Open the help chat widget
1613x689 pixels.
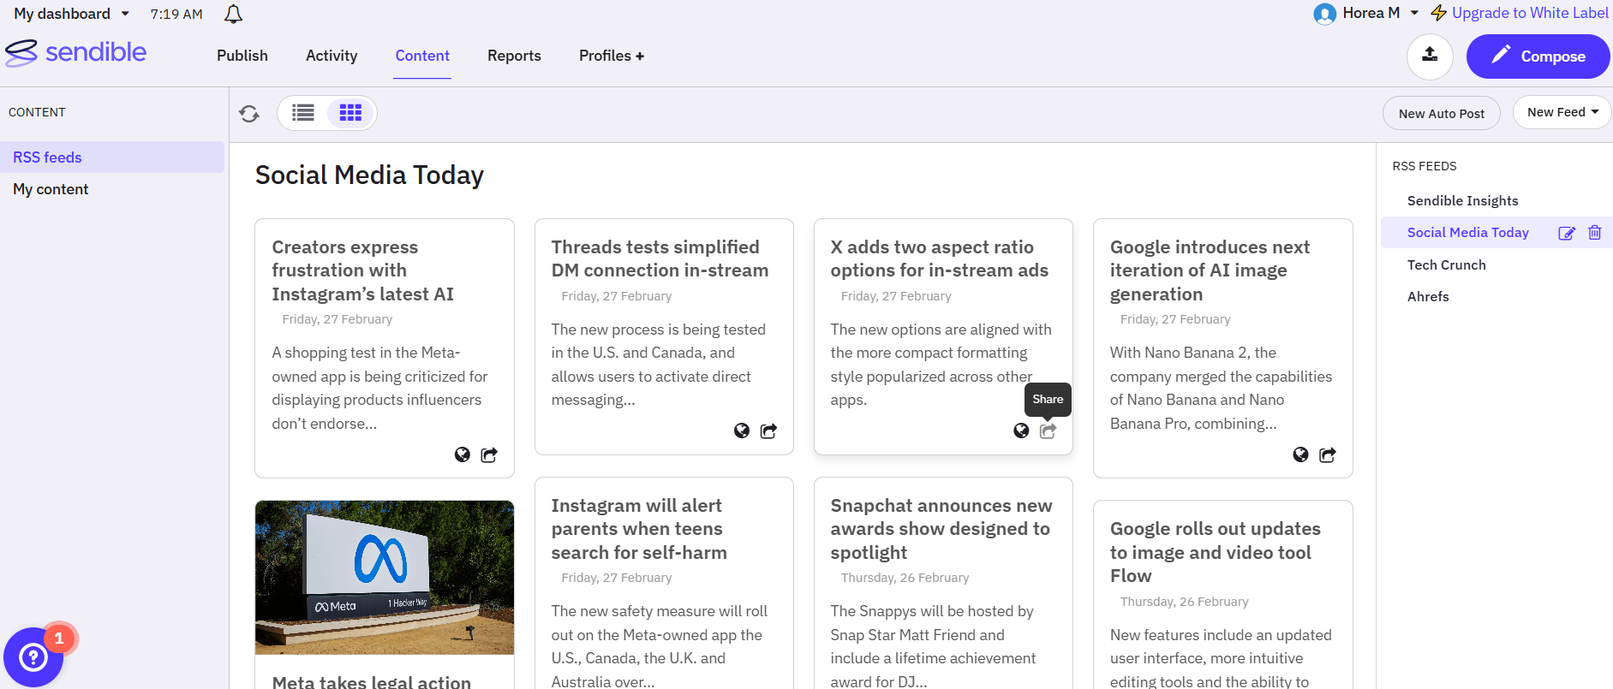tap(33, 657)
